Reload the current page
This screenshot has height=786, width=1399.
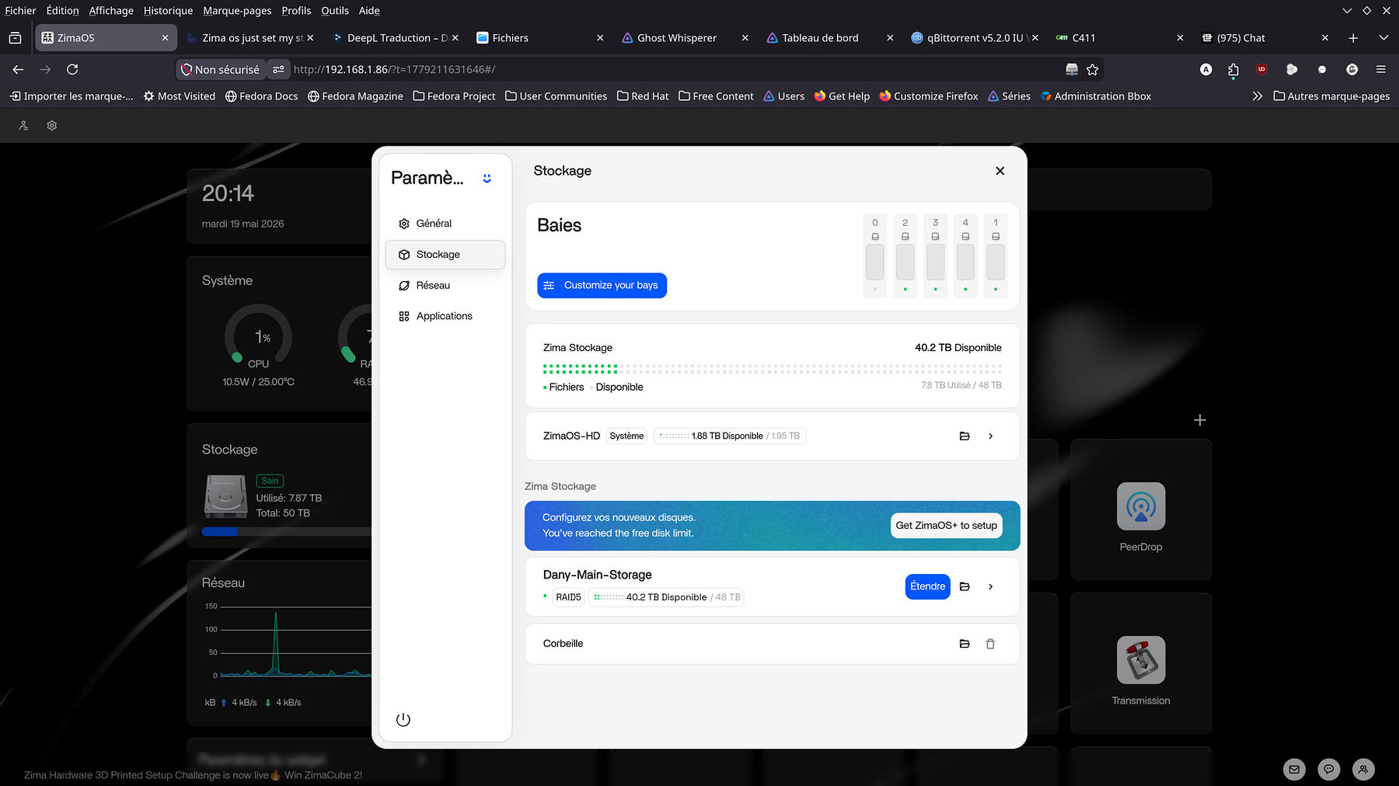[x=72, y=70]
